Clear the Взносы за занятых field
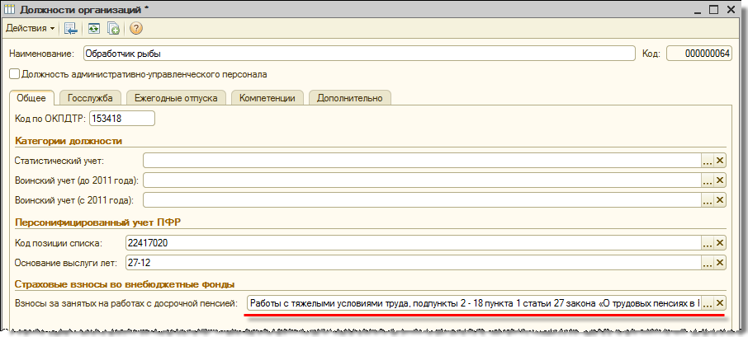748x337 pixels. 720,303
